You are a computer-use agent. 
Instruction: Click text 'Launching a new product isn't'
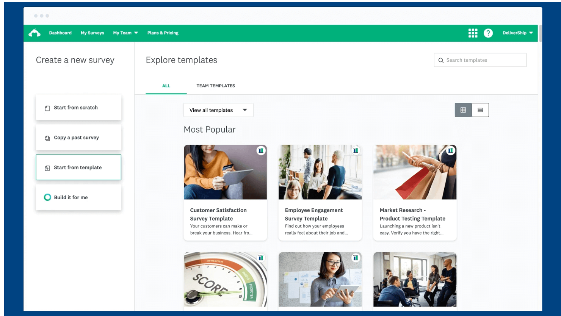410,226
